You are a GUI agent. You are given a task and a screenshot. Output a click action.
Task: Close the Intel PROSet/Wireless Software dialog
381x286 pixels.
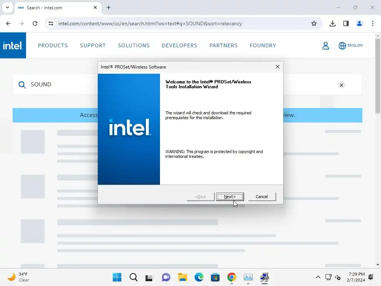[x=278, y=67]
